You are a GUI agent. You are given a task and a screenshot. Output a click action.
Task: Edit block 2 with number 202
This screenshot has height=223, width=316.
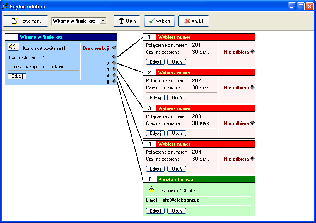[x=155, y=98]
